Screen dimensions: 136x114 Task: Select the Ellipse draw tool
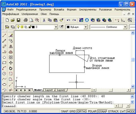(x=4, y=85)
